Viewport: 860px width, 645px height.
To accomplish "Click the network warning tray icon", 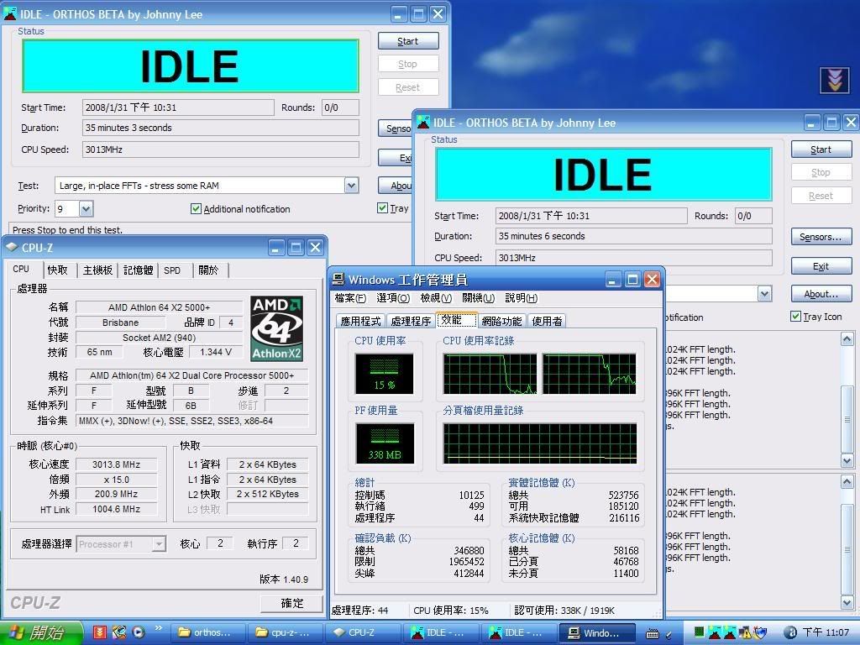I will (x=745, y=632).
